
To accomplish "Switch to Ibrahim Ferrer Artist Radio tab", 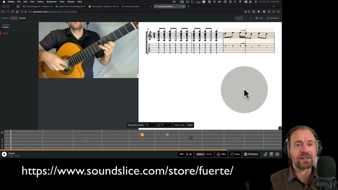I will (71, 6).
